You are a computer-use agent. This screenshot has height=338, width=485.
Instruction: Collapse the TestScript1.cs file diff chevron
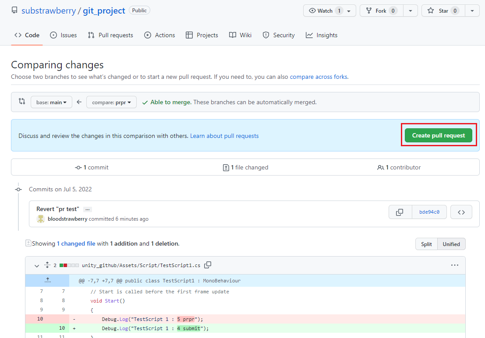pos(37,266)
